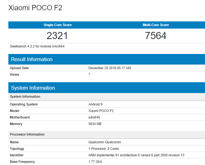The height and width of the screenshot is (165, 205).
Task: Click the Xiaomi POCO F2 model value
Action: (101, 111)
